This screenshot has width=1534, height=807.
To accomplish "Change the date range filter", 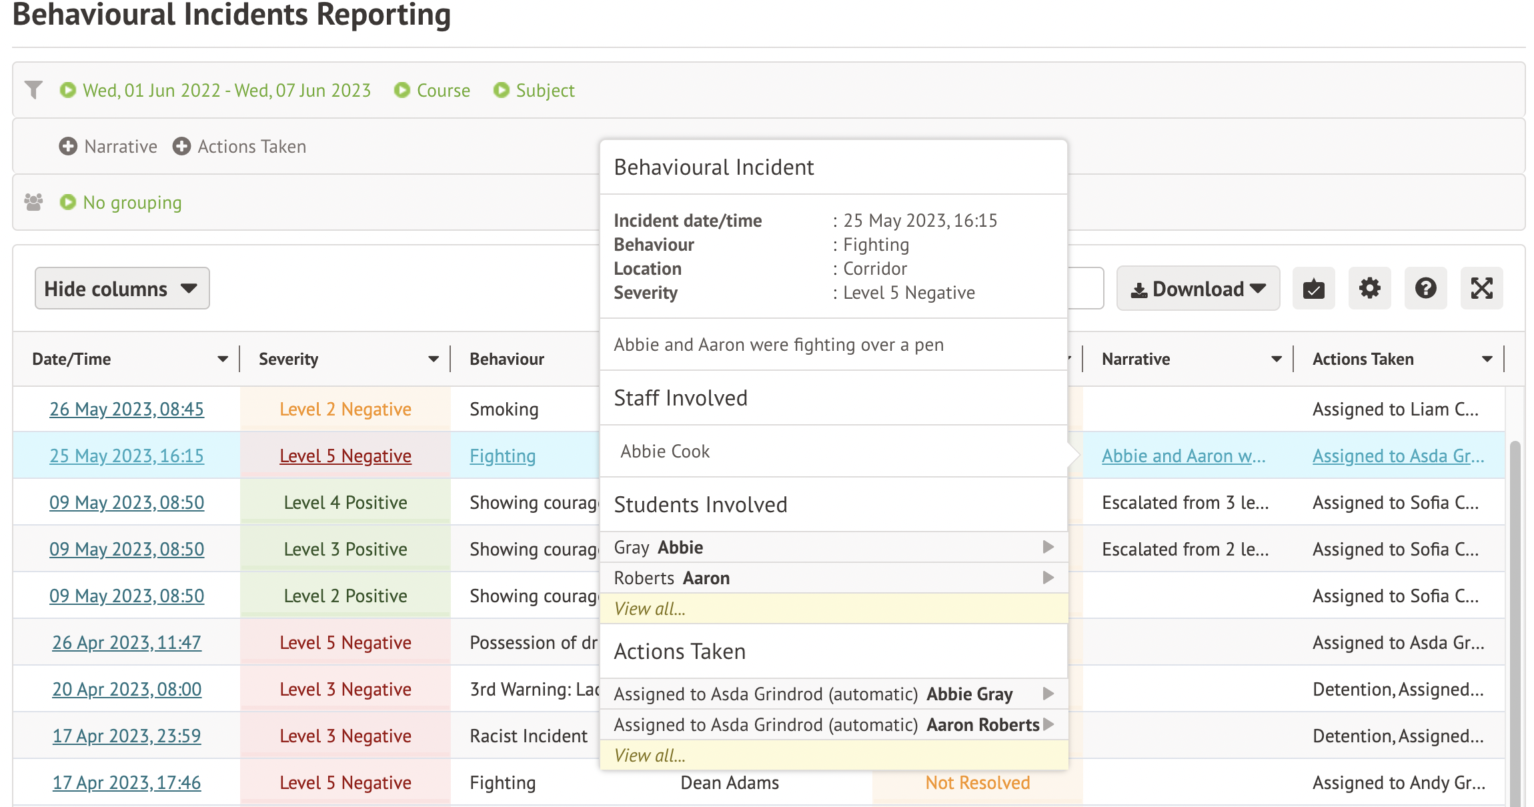I will pyautogui.click(x=227, y=90).
